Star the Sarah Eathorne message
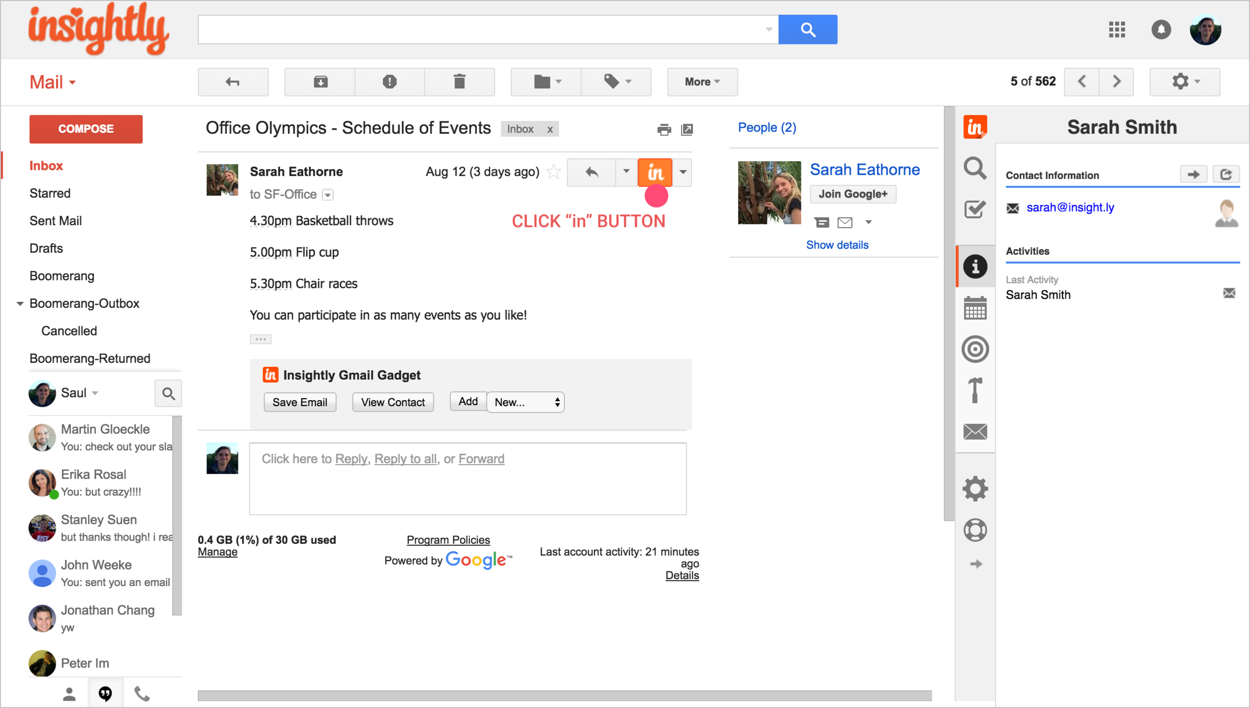 coord(553,172)
